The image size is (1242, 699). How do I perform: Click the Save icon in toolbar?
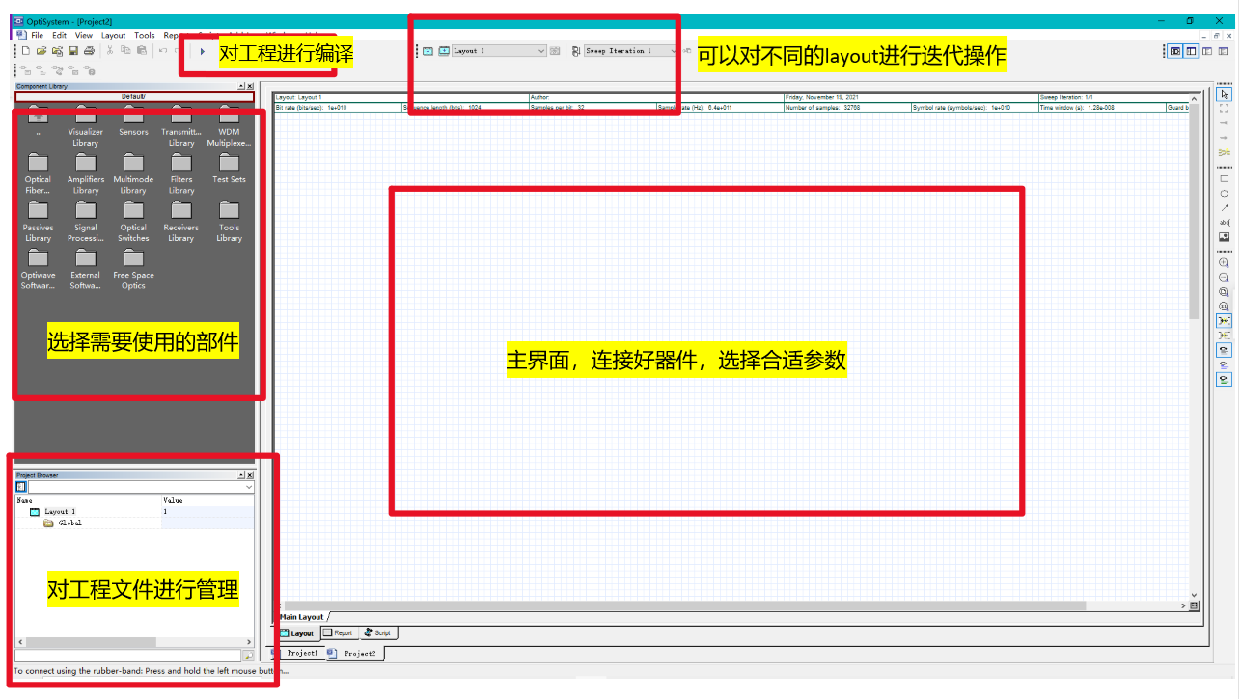coord(72,50)
